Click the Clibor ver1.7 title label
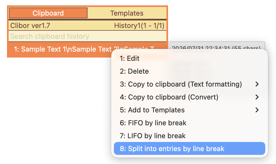276x164 pixels. coord(30,26)
